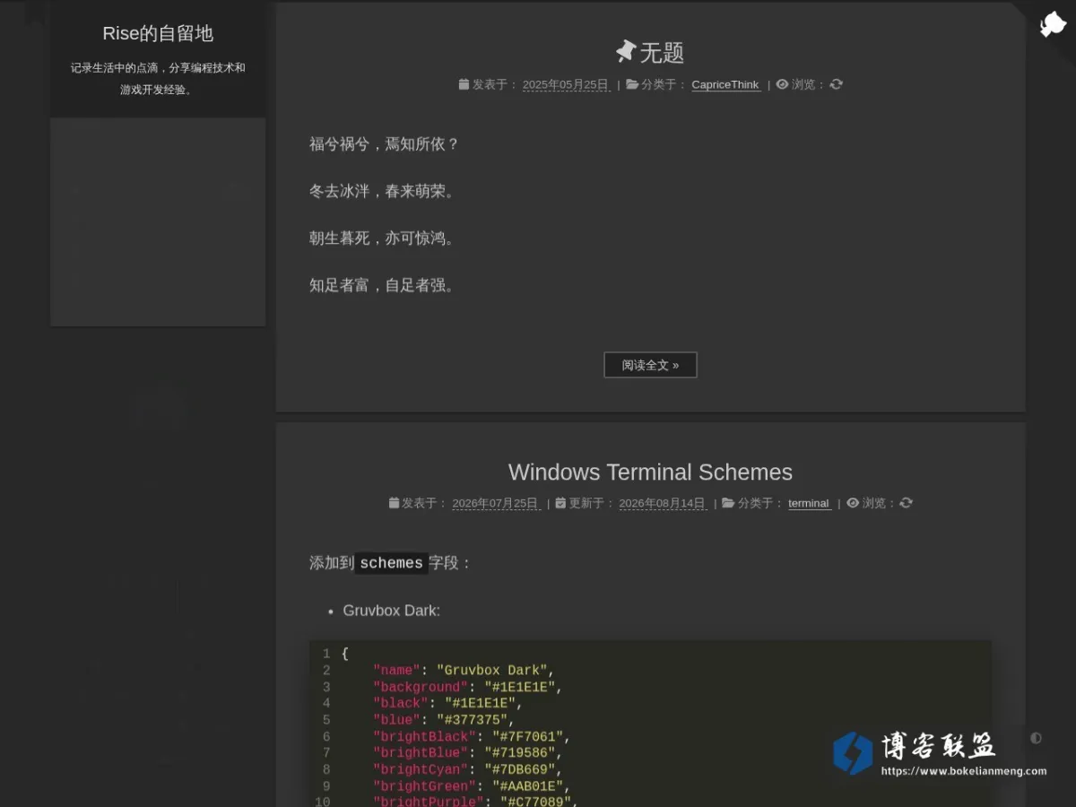
Task: Click the publish date 2026年07月25日
Action: [496, 504]
